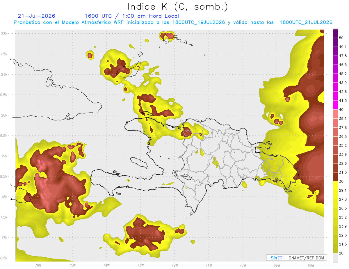Click the "74W" longitude axis label

pyautogui.click(x=106, y=265)
